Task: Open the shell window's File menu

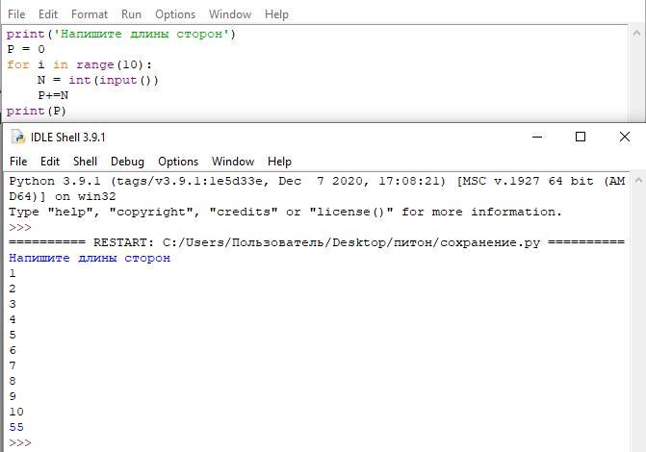Action: [x=18, y=162]
